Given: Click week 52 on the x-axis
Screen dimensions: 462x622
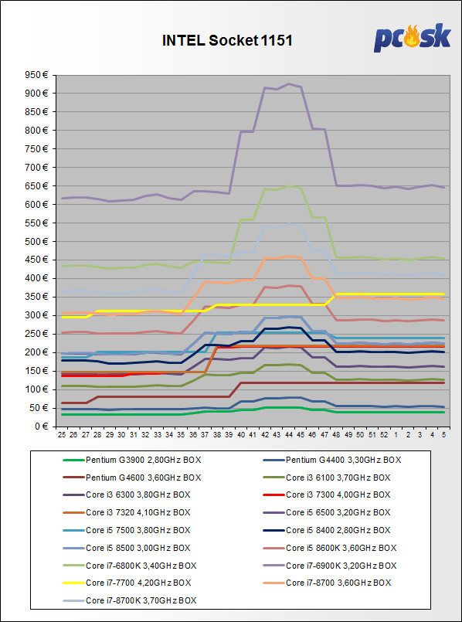Looking at the screenshot, I should pyautogui.click(x=384, y=435).
